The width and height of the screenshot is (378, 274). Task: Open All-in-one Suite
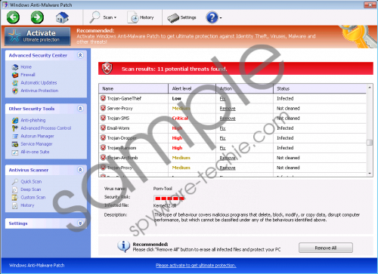(35, 152)
